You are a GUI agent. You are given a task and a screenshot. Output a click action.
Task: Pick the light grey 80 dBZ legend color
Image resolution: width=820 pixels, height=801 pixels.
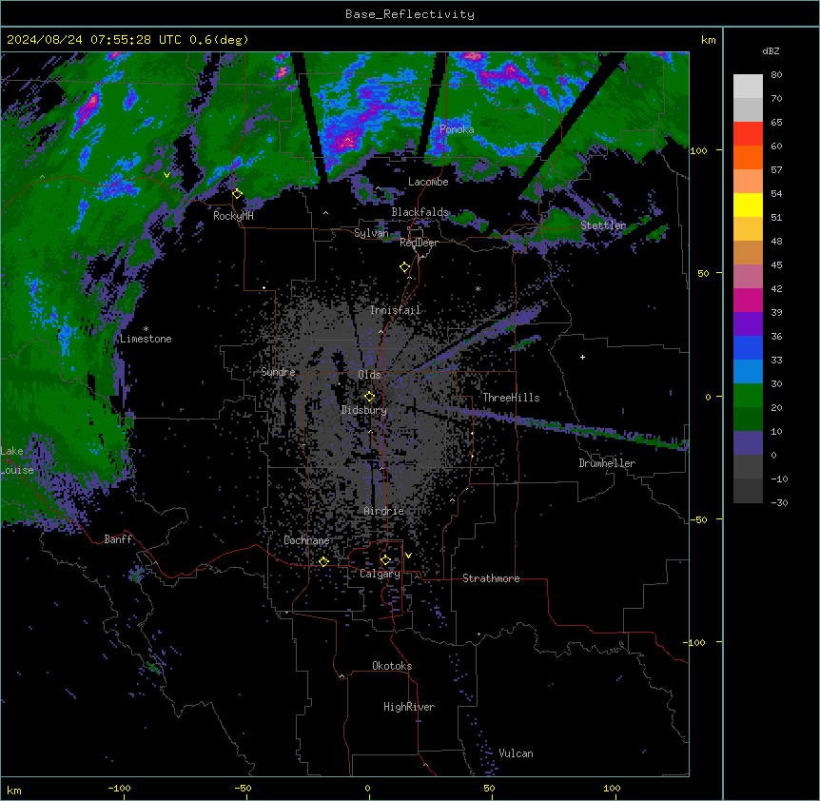coord(748,86)
